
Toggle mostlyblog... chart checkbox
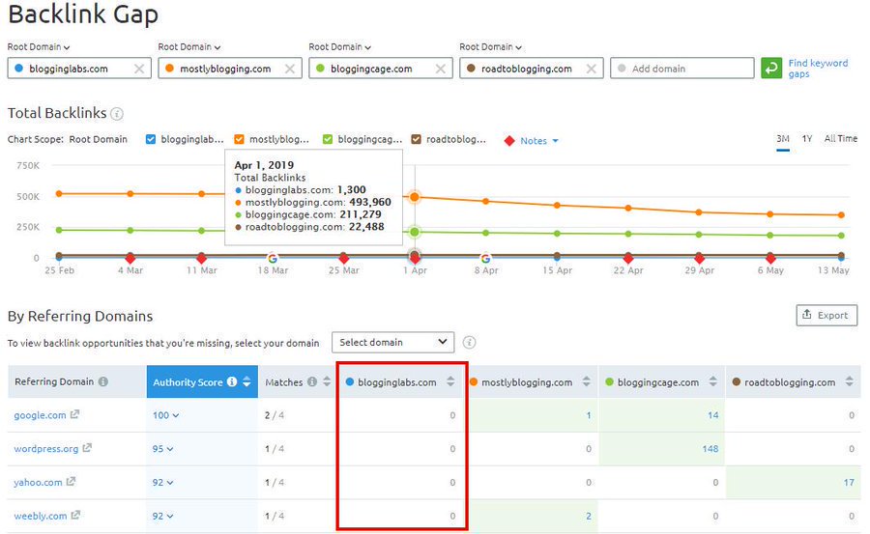pos(239,139)
